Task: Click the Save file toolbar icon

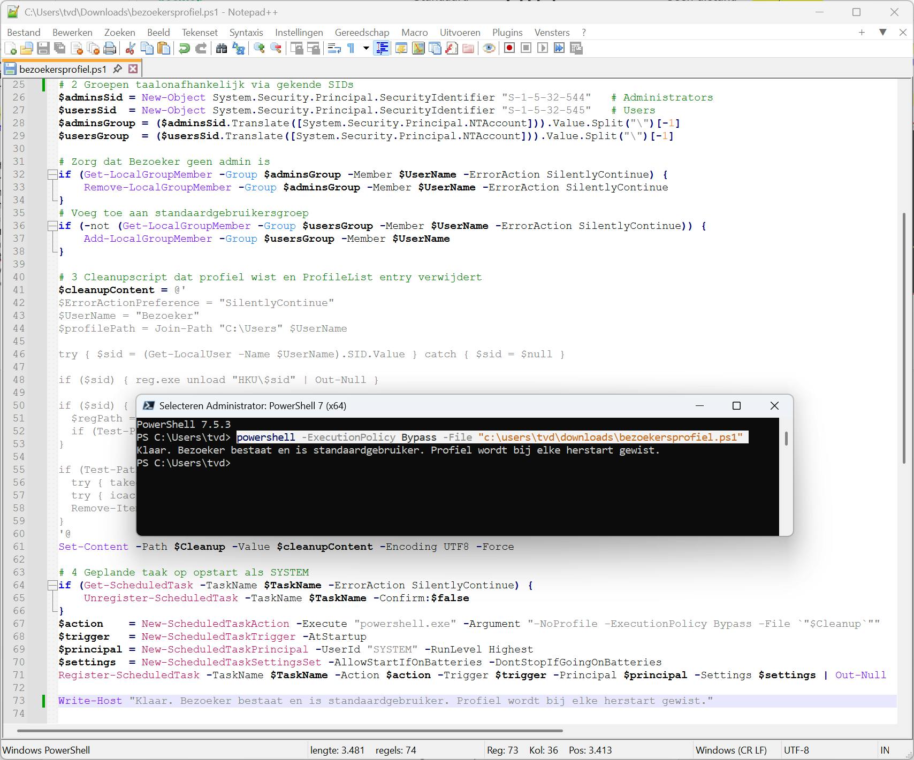Action: coord(43,49)
